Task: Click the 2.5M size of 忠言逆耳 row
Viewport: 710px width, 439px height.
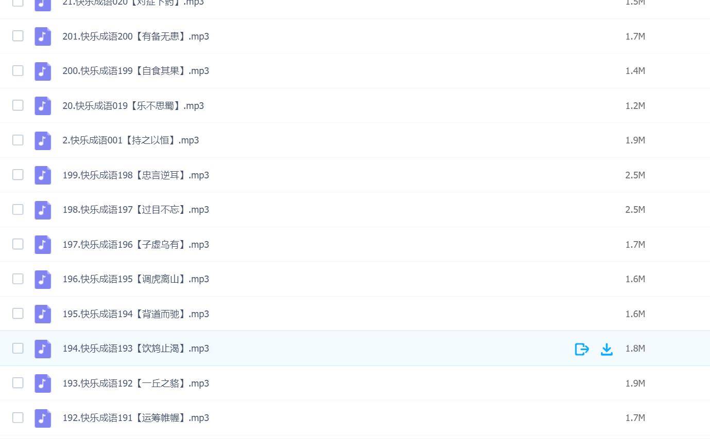Action: pyautogui.click(x=635, y=175)
